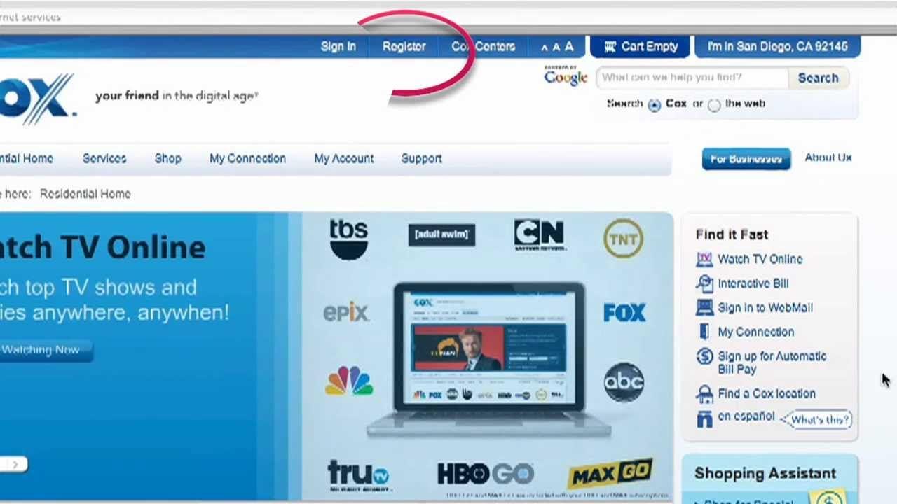Screen dimensions: 897x504
Task: Click the Watch TV Online icon
Action: (704, 259)
